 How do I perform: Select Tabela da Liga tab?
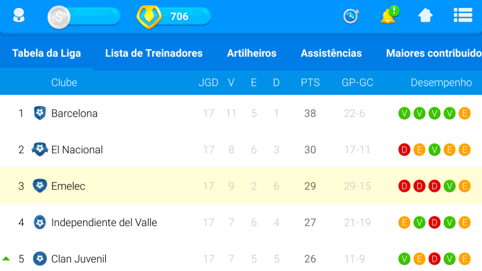point(46,53)
